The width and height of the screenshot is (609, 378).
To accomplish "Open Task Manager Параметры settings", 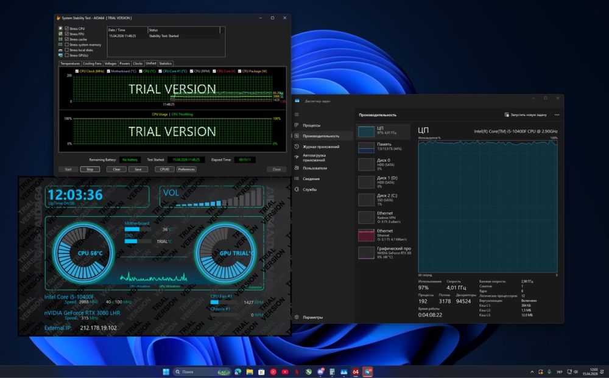I will 322,317.
